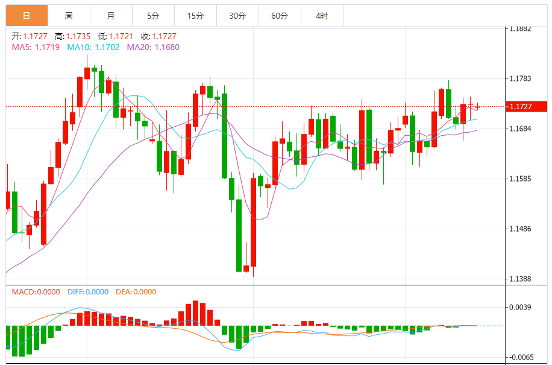Image resolution: width=552 pixels, height=365 pixels.
Task: Click the tallest red MACD histogram bar
Action: click(196, 313)
